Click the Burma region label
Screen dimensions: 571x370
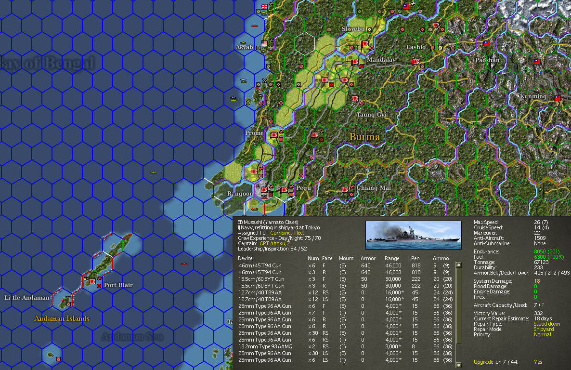364,137
